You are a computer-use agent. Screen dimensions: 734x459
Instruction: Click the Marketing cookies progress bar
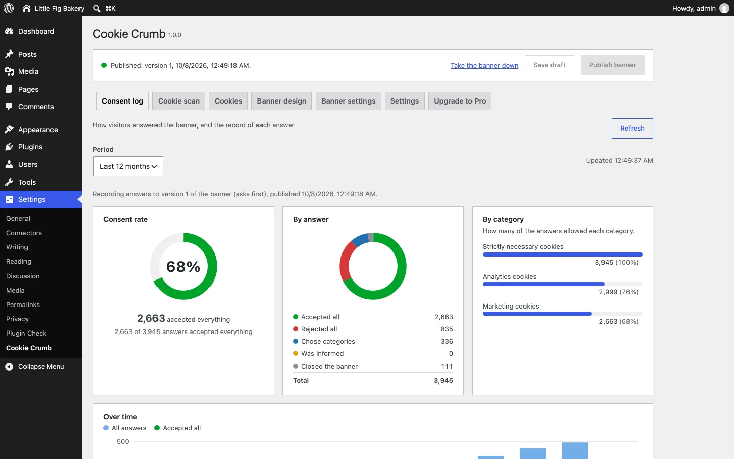563,314
